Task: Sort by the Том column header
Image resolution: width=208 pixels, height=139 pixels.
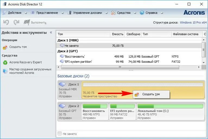Action: tap(83, 34)
